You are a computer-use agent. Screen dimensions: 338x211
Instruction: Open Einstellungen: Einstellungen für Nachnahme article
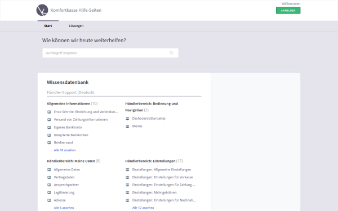pos(164,200)
